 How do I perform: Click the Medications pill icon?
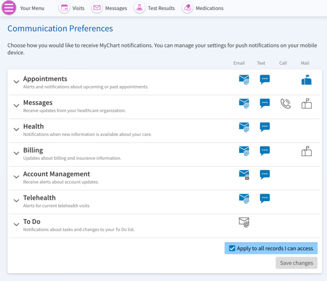pos(187,8)
